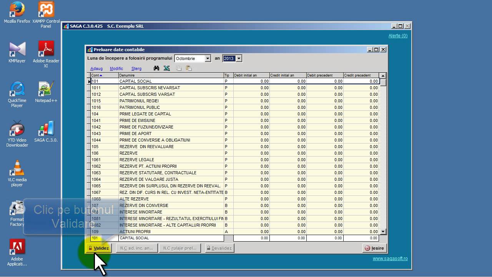Image resolution: width=492 pixels, height=277 pixels.
Task: Select row REZERVE LEGALE
Action: [233, 160]
